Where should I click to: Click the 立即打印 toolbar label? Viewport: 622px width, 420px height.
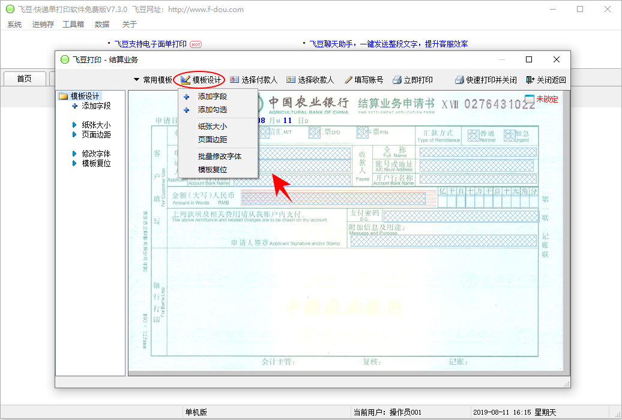point(418,80)
